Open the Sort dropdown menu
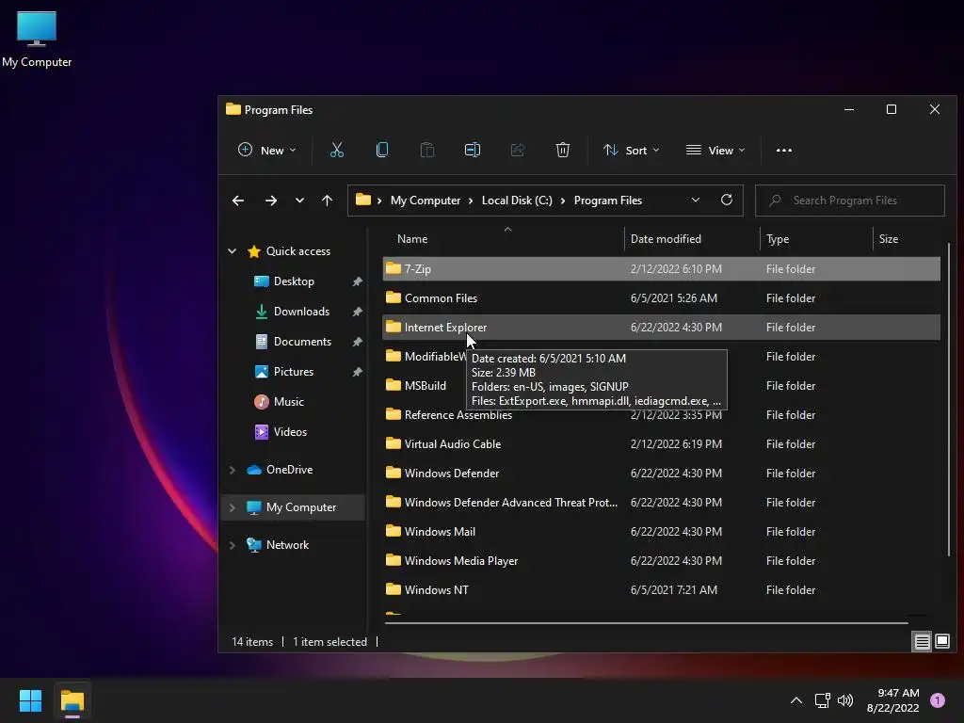 (x=631, y=150)
